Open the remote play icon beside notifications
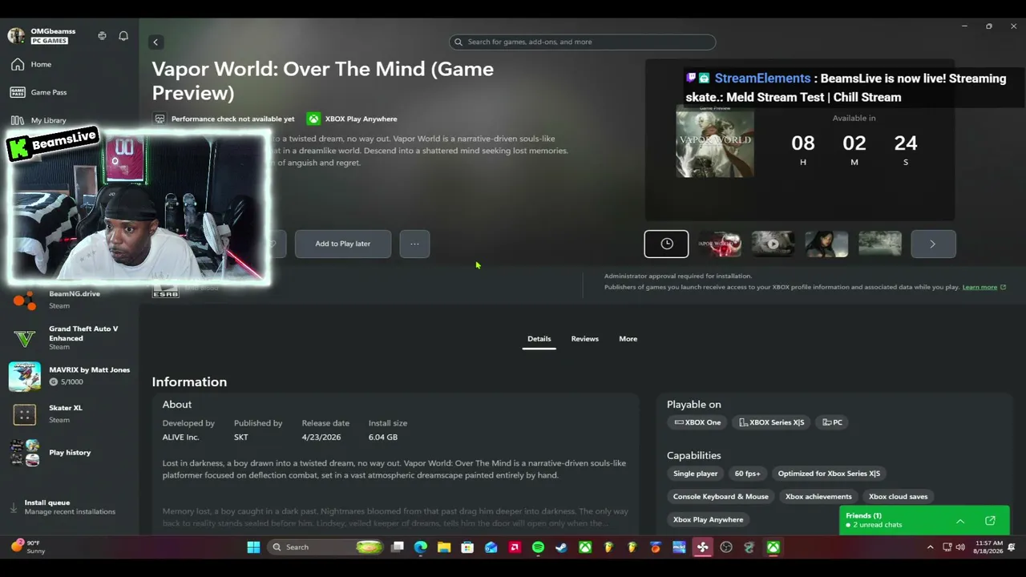The height and width of the screenshot is (577, 1026). click(102, 36)
